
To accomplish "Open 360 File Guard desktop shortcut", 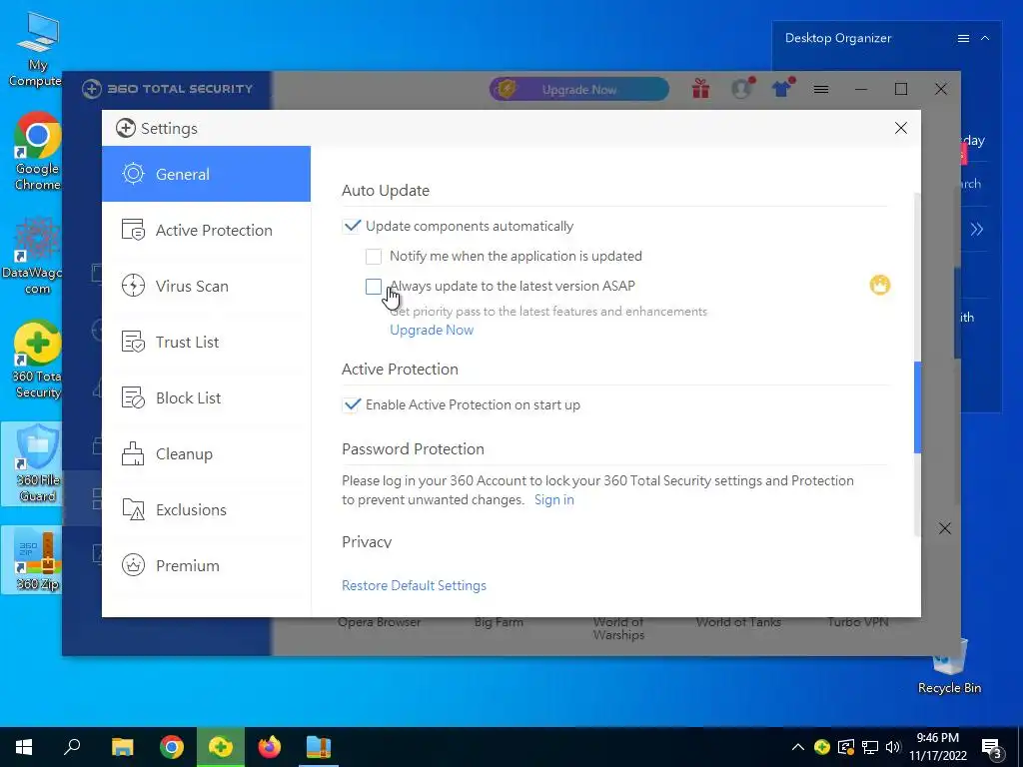I will click(33, 463).
